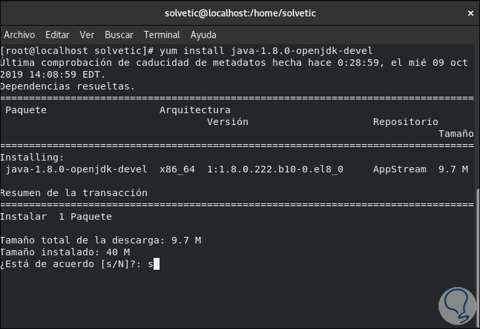The height and width of the screenshot is (329, 480).
Task: Place cursor at the [s/N] confirmation prompt
Action: coord(156,265)
